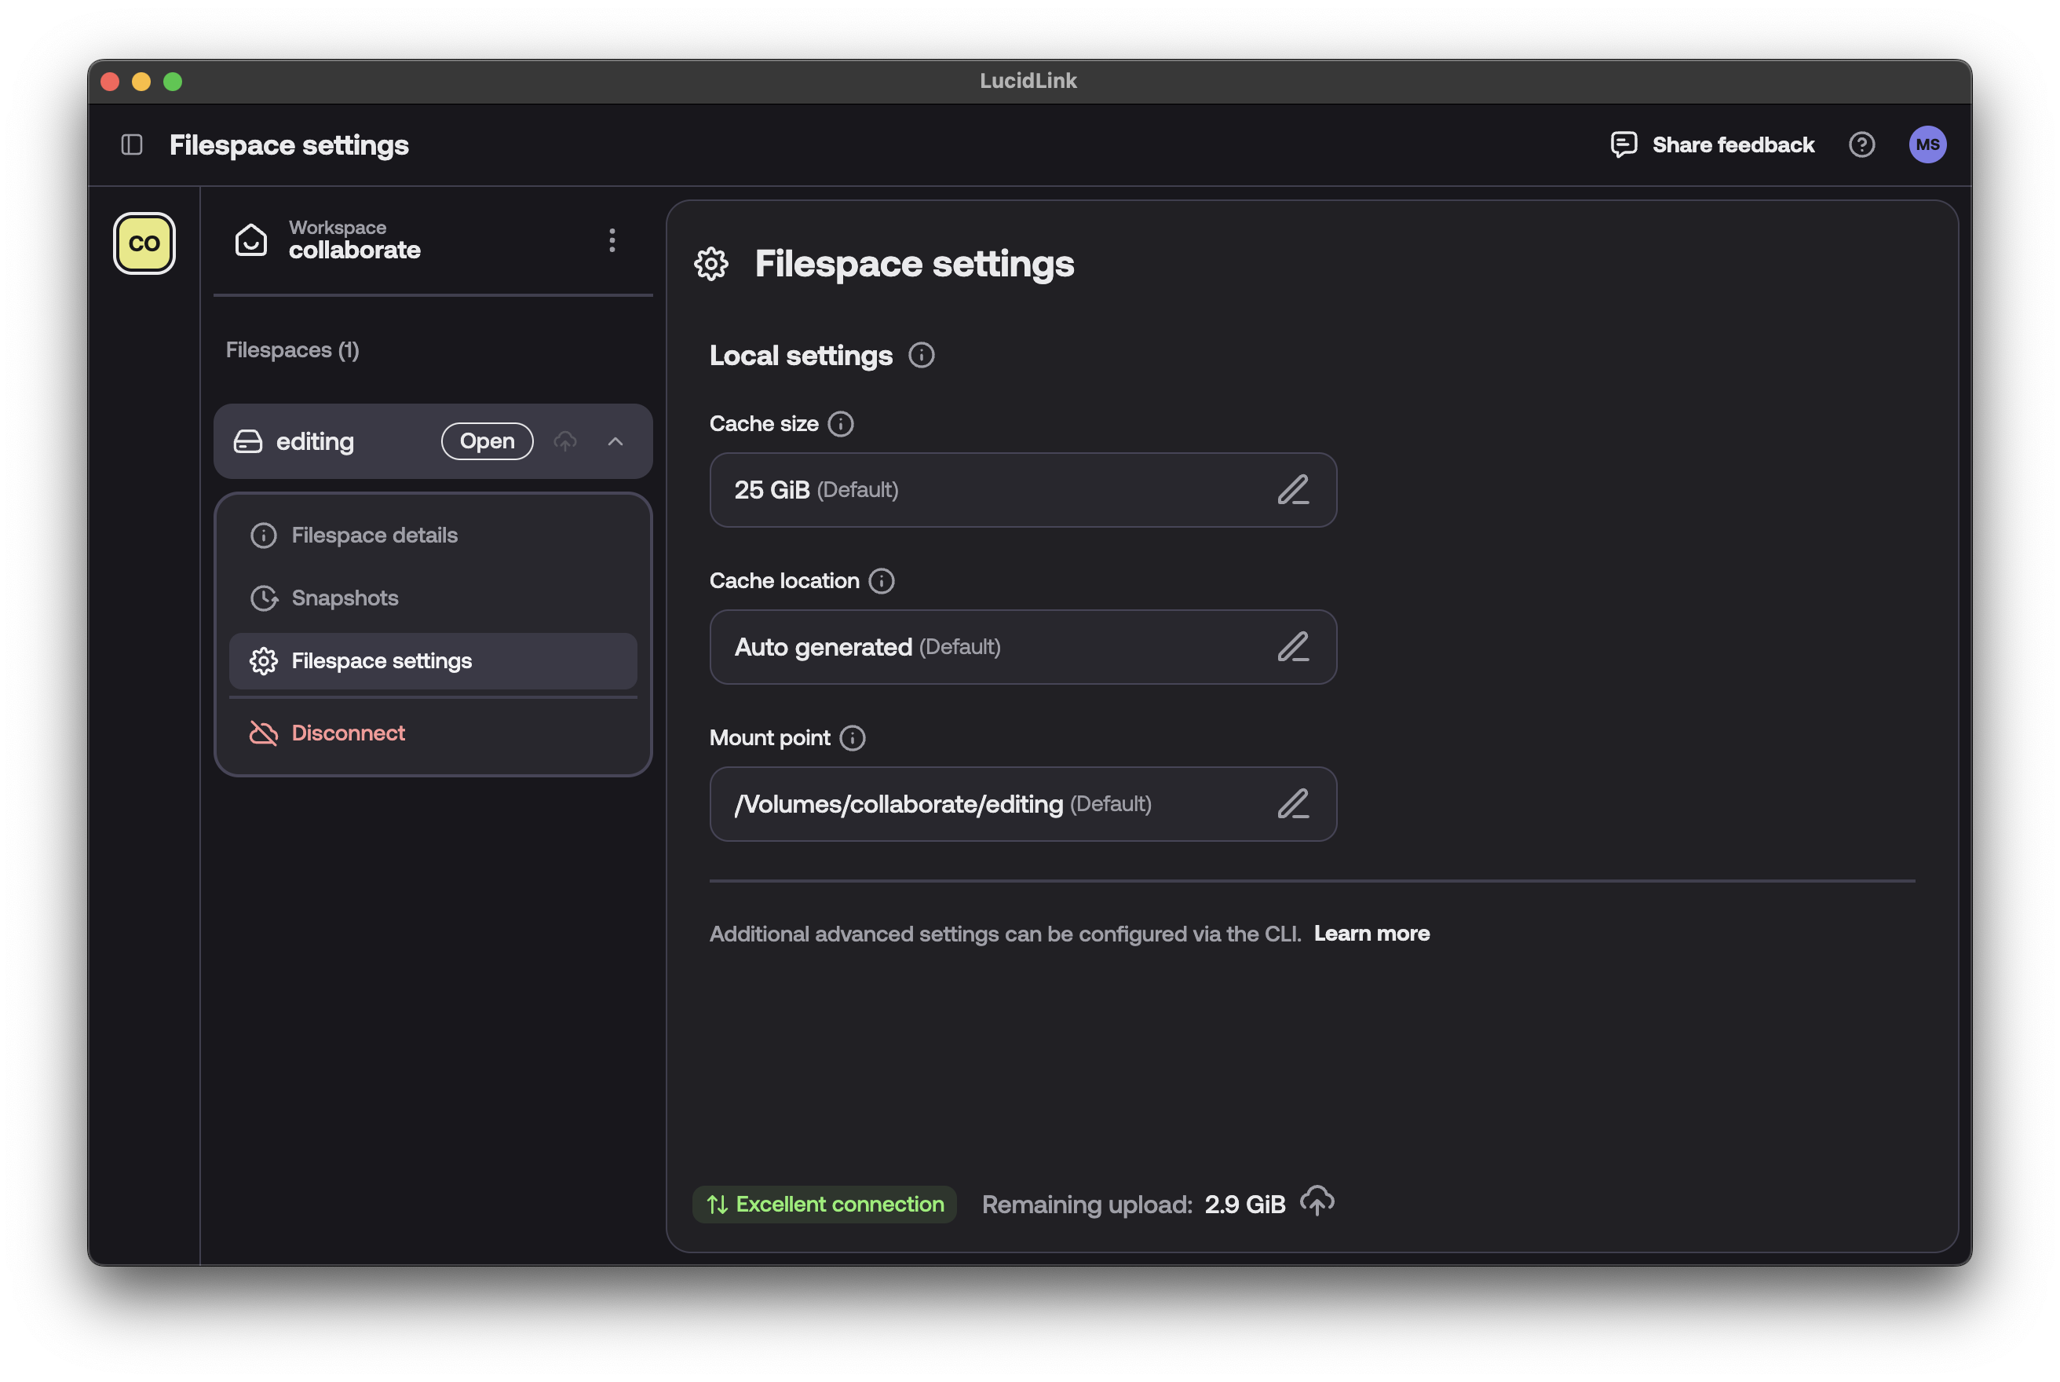
Task: Click the workspace home icon
Action: 251,239
